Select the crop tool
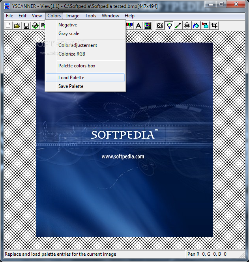The image size is (249, 262). (214, 26)
